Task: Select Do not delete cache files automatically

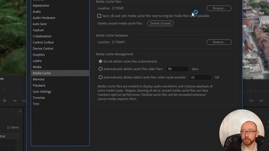Action: [x=100, y=61]
